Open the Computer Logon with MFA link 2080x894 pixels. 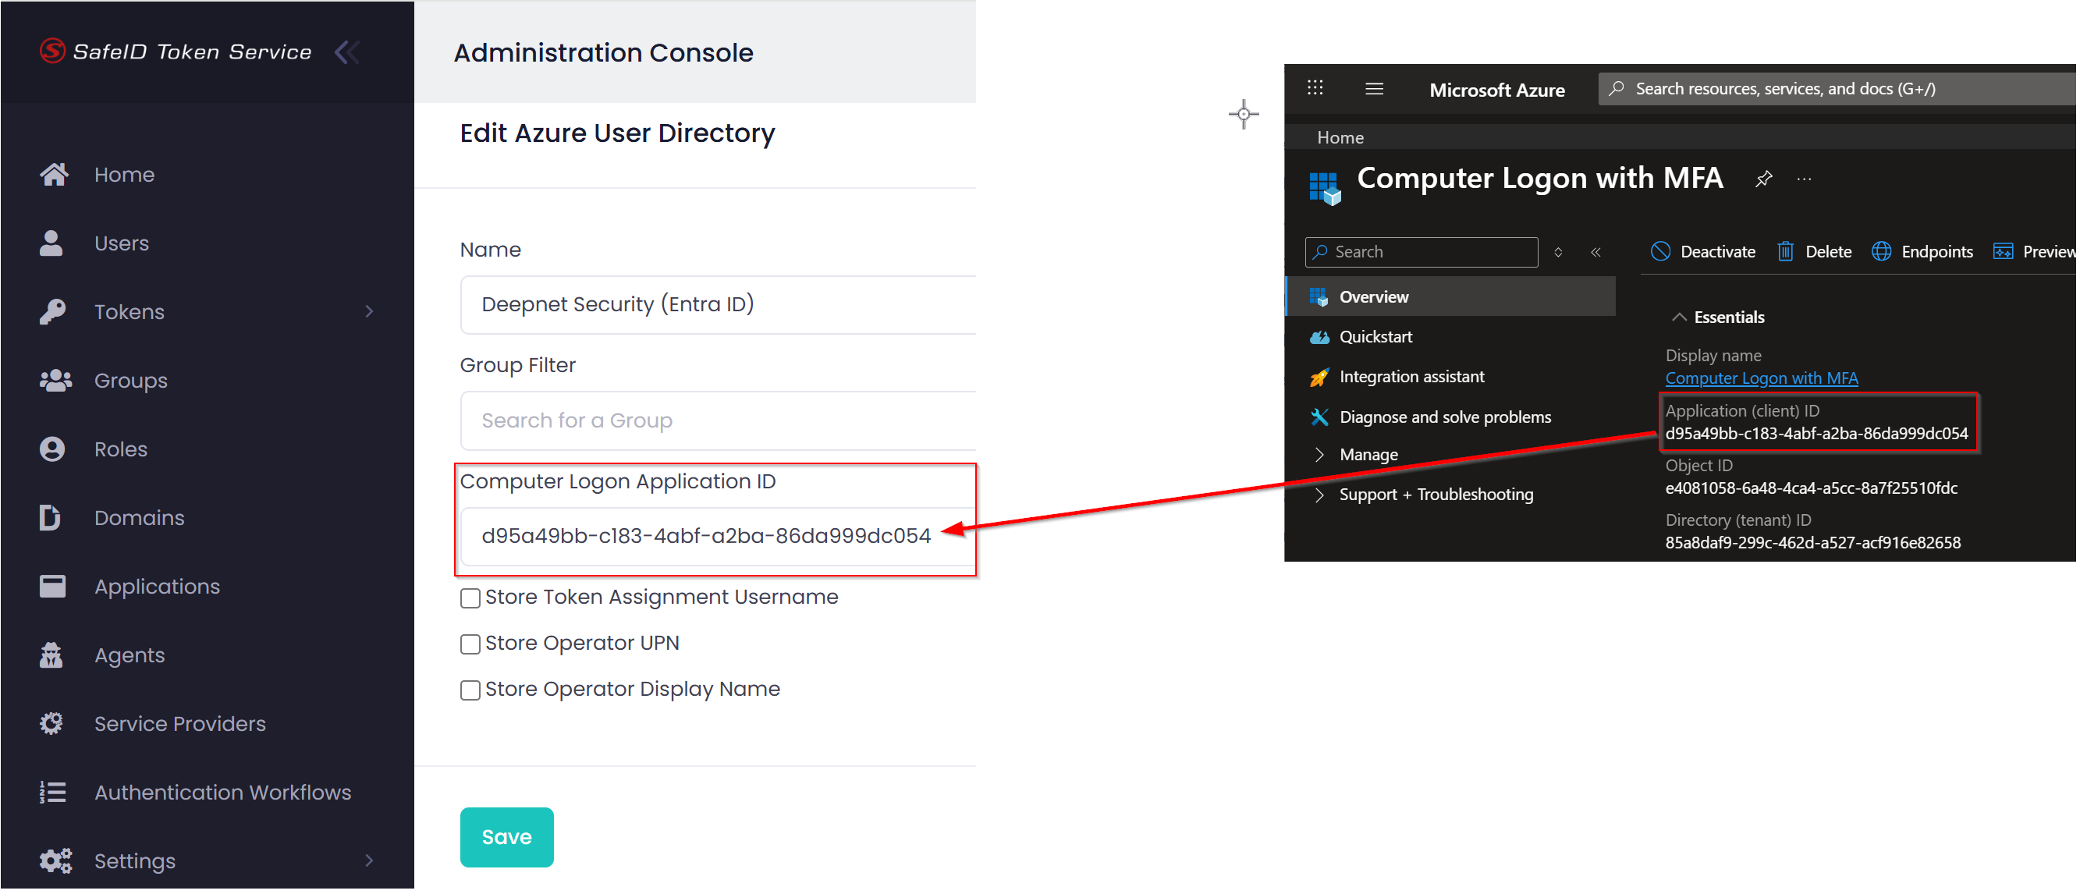coord(1762,379)
